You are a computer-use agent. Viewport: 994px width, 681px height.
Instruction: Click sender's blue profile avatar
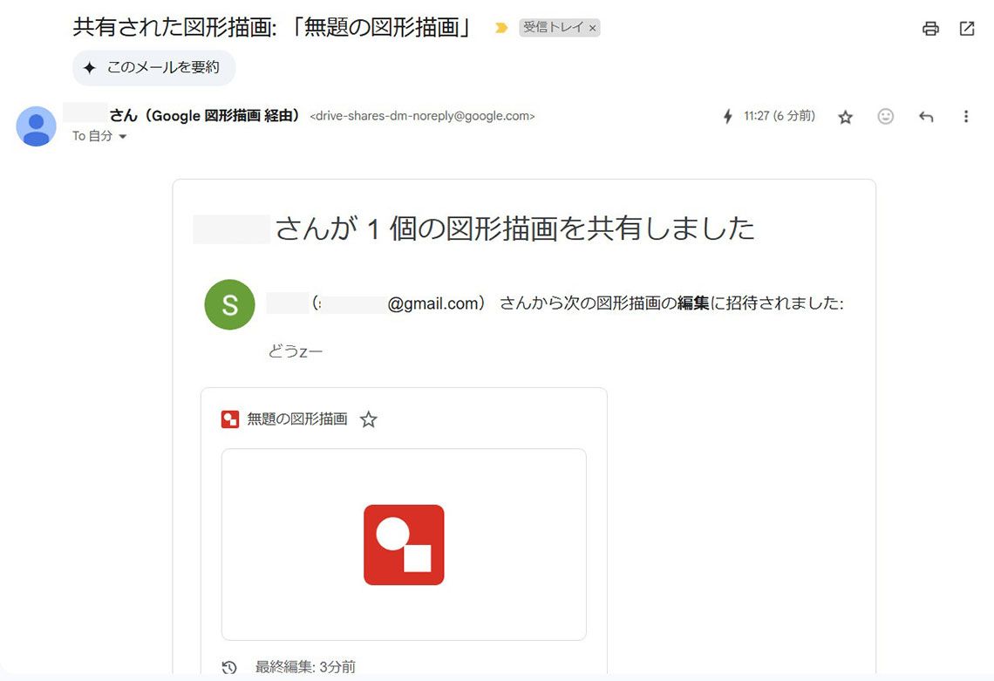click(x=36, y=126)
